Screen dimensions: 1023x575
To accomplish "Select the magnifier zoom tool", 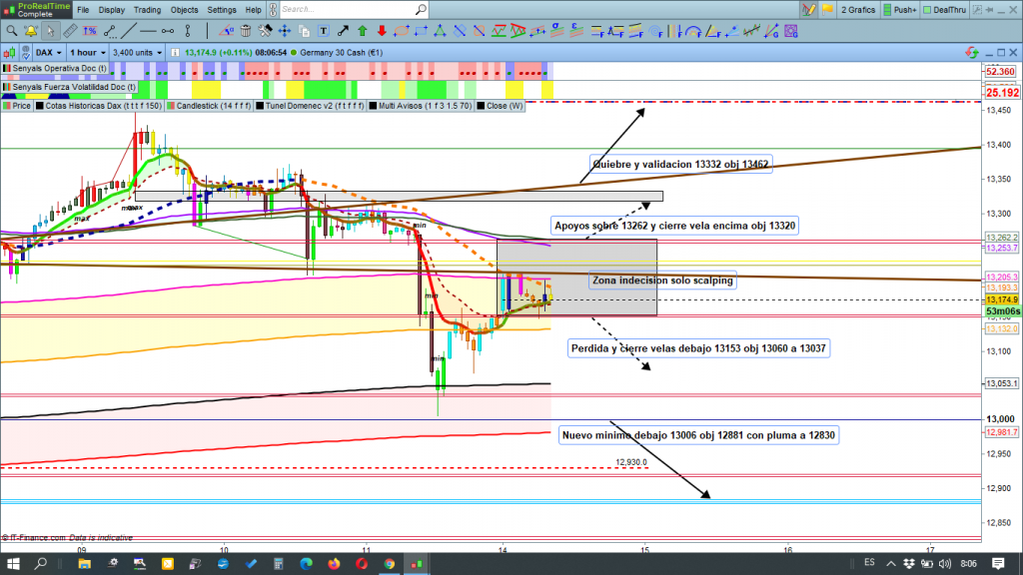I will click(x=11, y=30).
